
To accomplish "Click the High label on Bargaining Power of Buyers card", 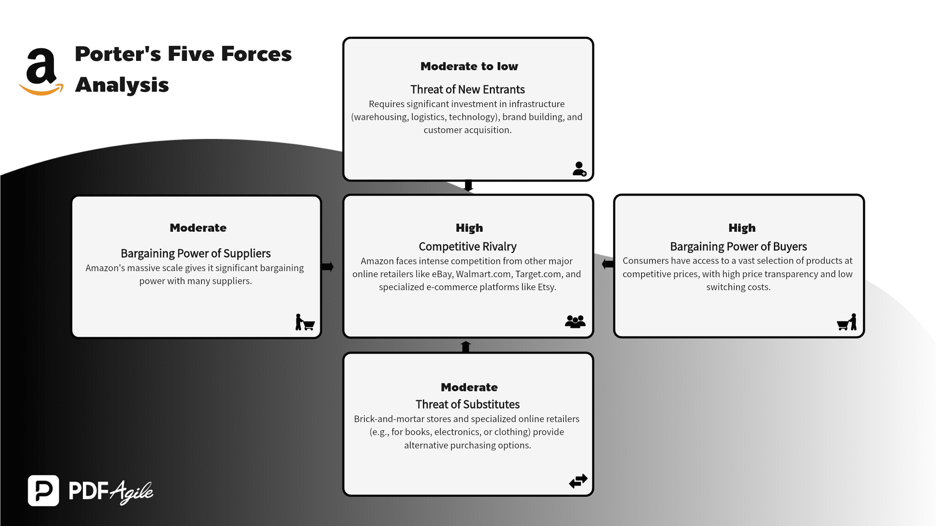I will (x=741, y=227).
